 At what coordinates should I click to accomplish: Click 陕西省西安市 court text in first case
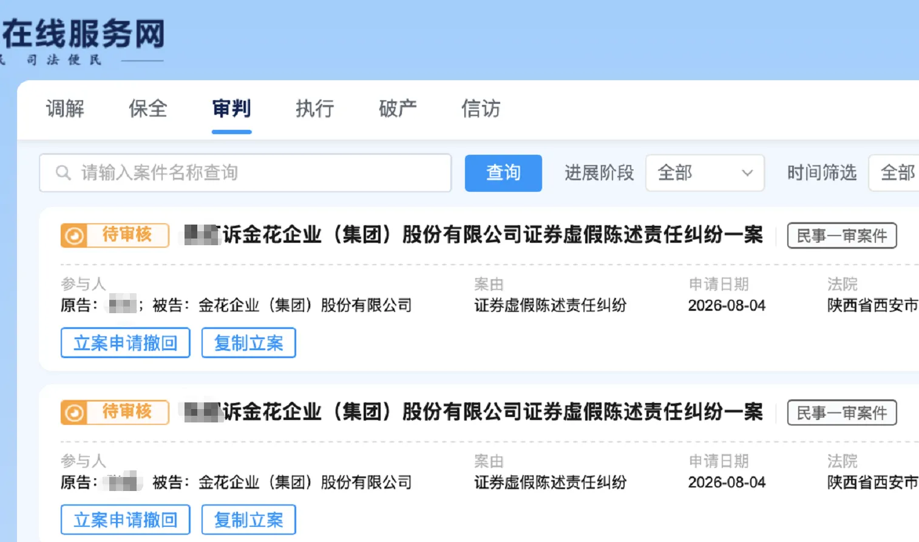[873, 305]
